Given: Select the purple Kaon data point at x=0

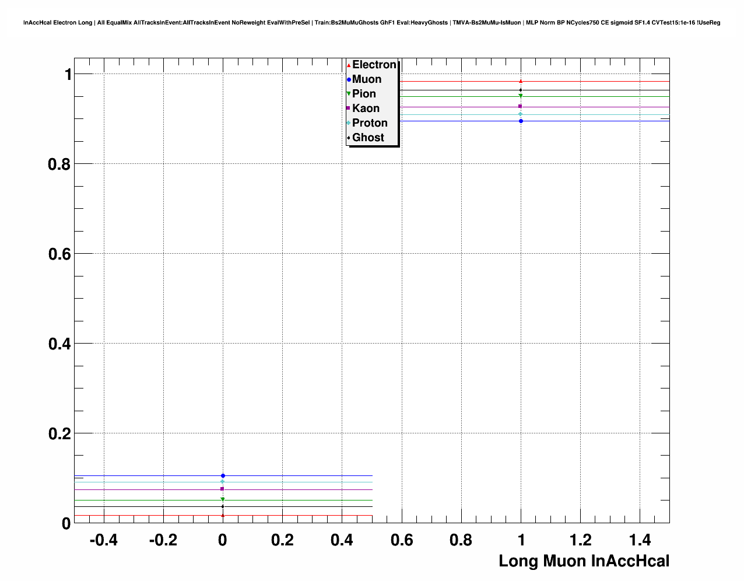Looking at the screenshot, I should [223, 489].
